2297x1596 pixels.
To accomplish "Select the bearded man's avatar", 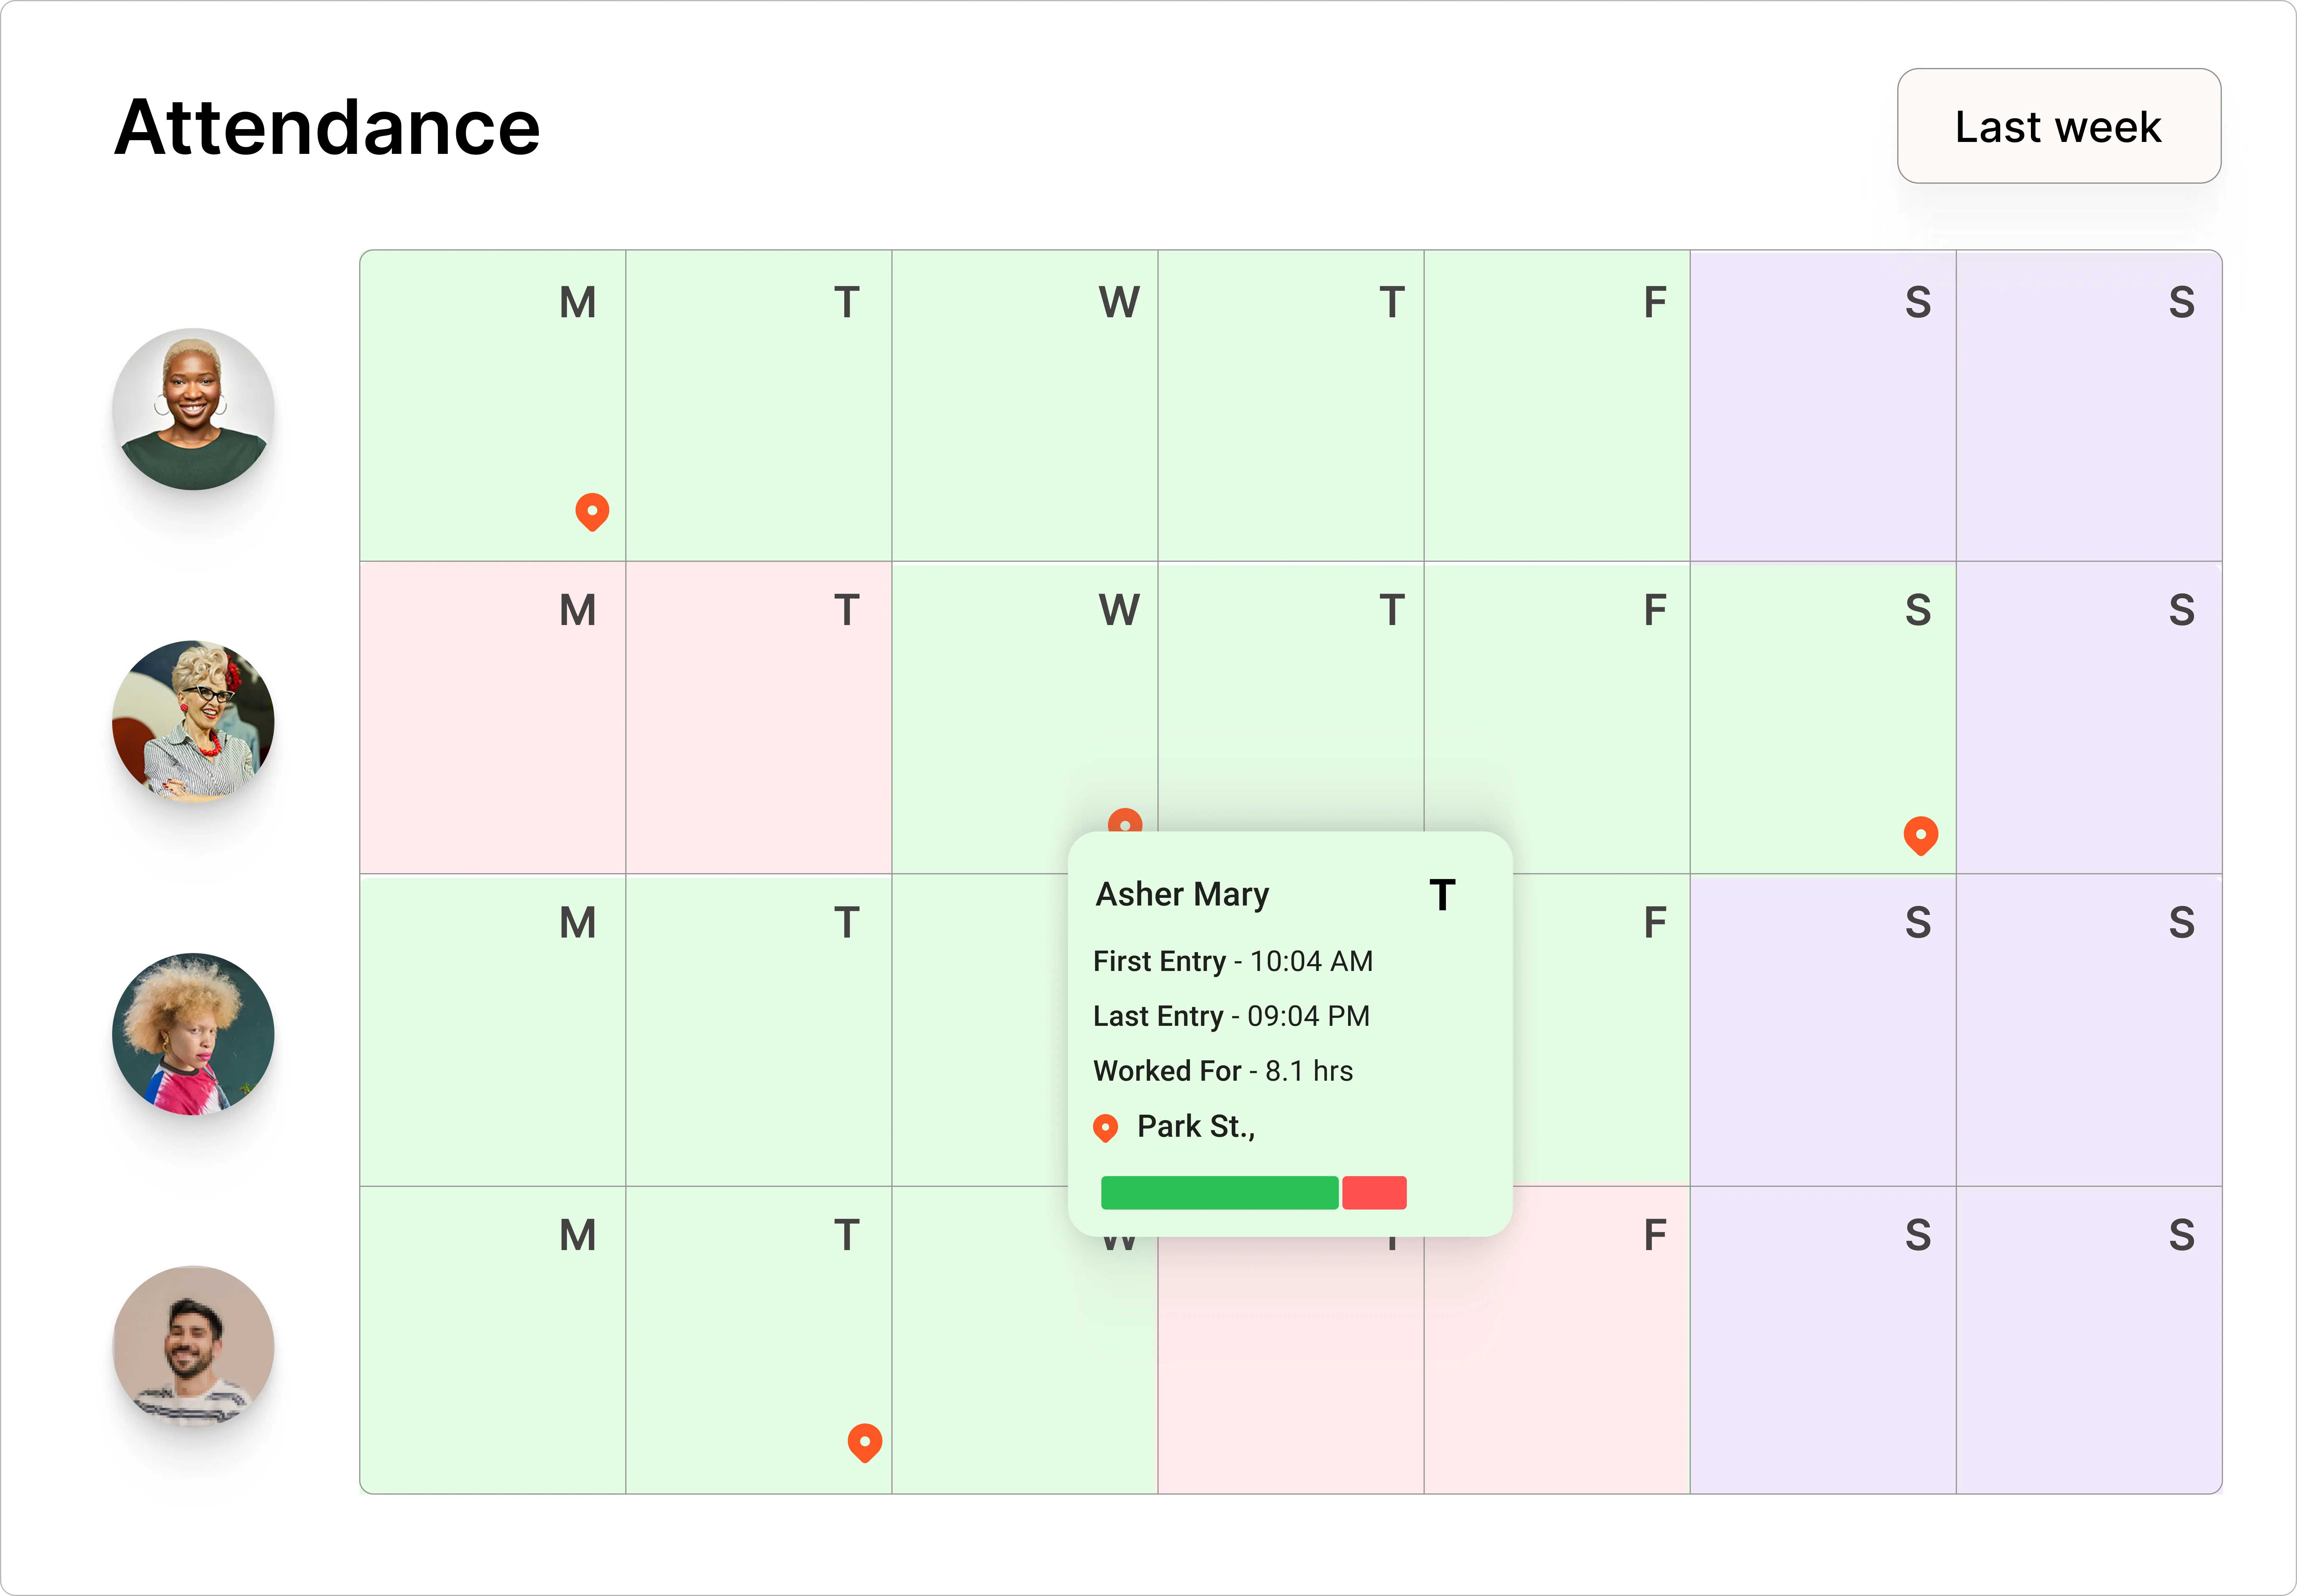I will [x=193, y=1346].
